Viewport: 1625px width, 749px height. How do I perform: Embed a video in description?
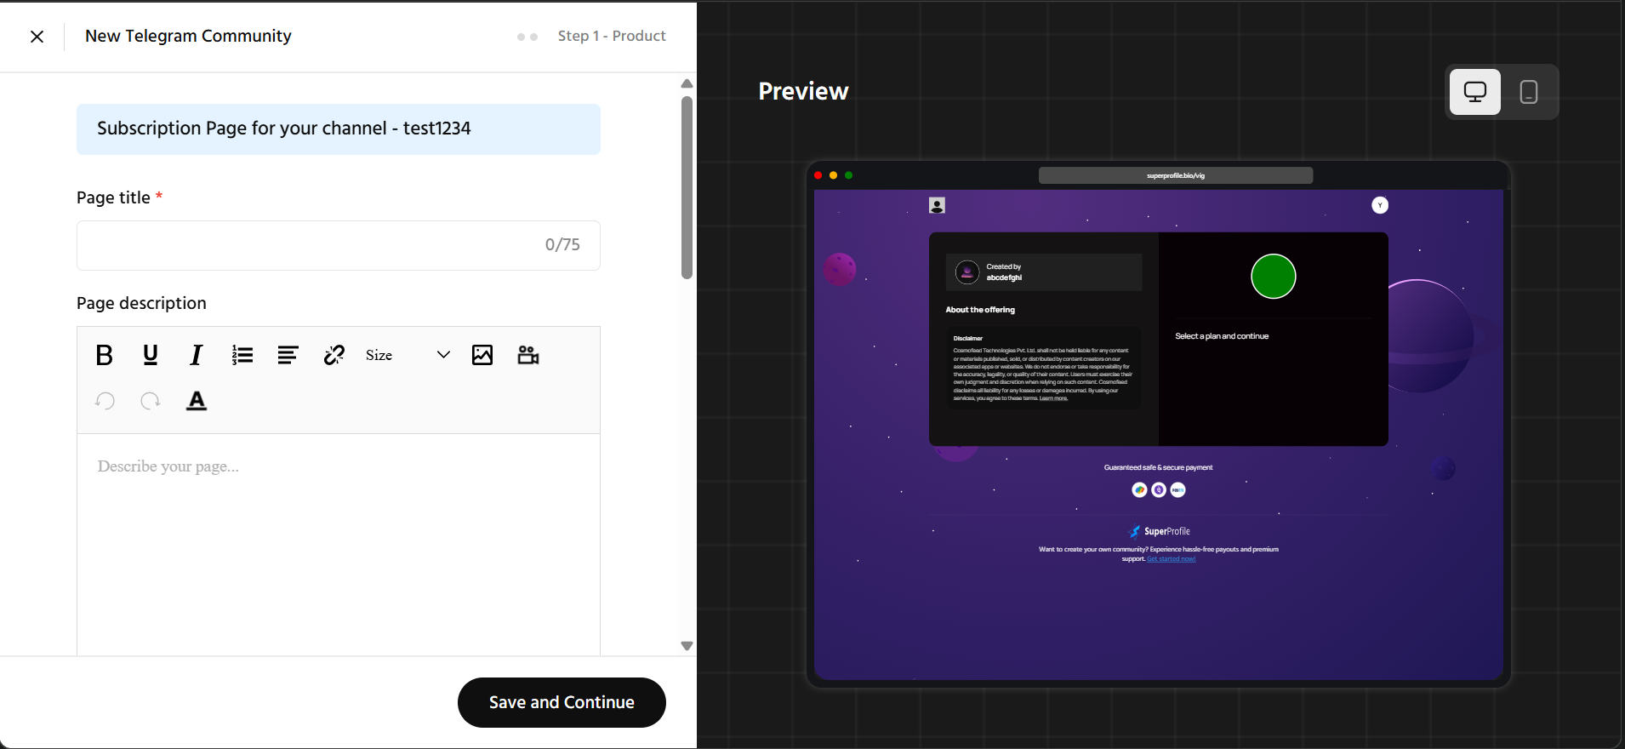[528, 355]
